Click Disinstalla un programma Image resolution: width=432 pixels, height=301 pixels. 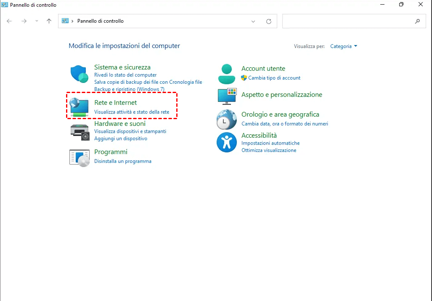coord(122,161)
